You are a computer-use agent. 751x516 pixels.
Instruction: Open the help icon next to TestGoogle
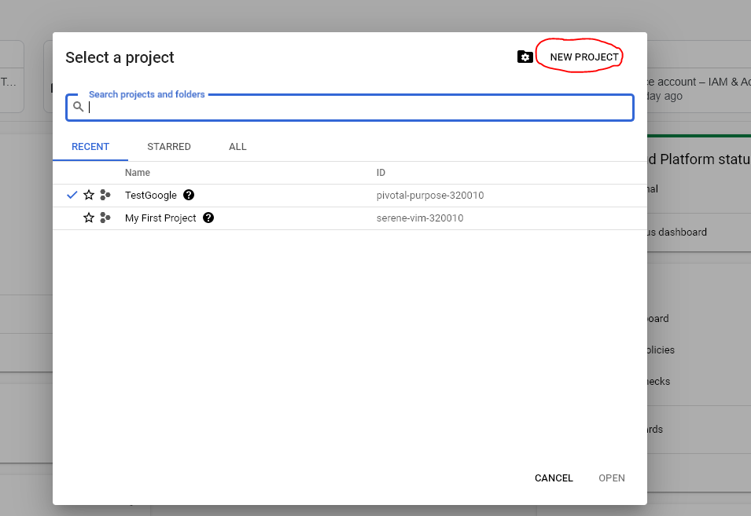click(189, 195)
